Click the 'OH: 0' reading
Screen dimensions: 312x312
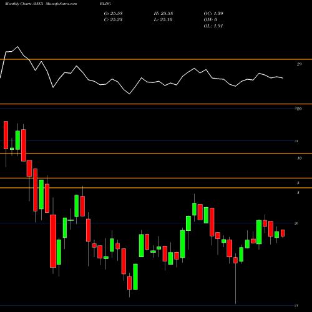pos(210,20)
